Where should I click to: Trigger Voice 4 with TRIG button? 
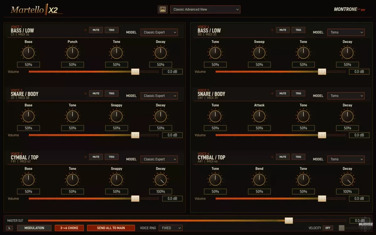click(x=298, y=30)
